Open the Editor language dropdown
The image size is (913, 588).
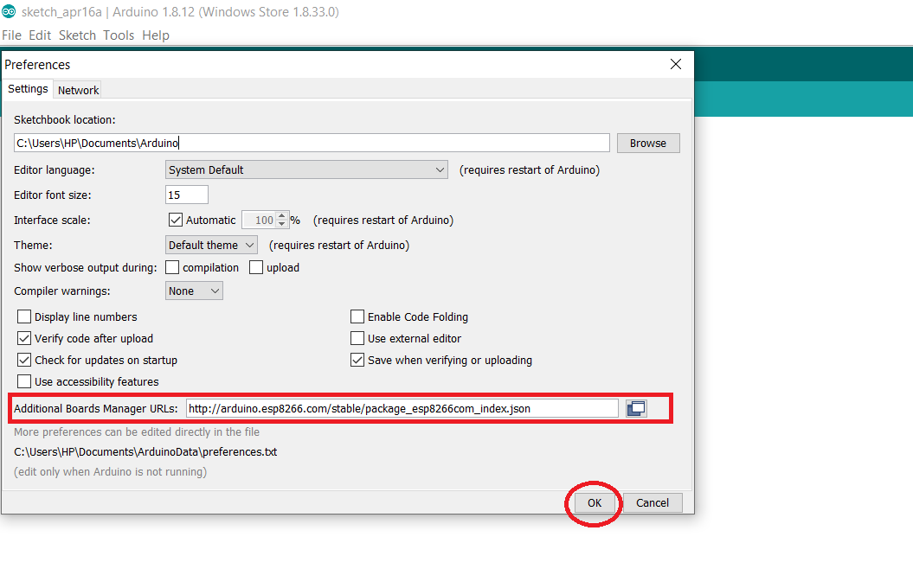point(306,169)
